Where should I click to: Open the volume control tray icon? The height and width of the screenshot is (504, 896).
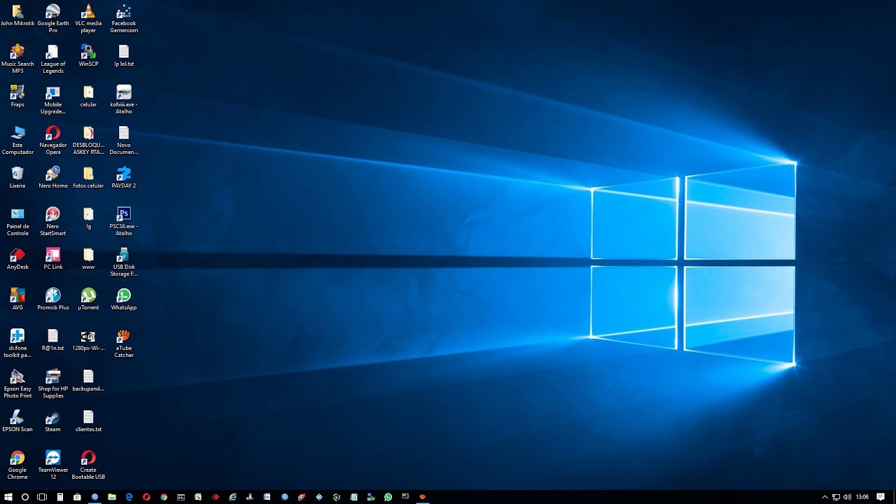(847, 497)
